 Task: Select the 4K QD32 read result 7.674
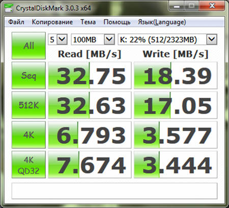(90, 165)
